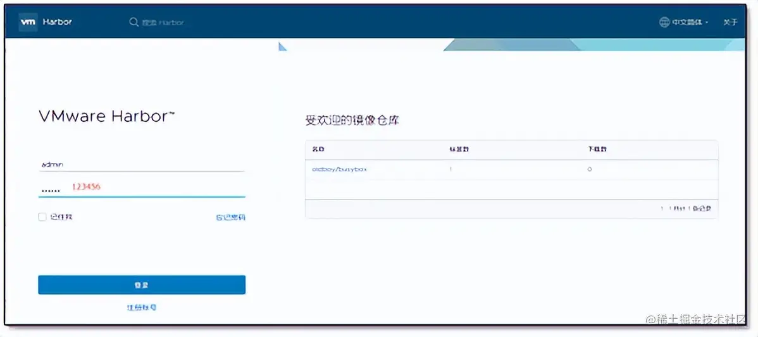Screen dimensions: 758x337
Task: Click the password input field
Action: tap(142, 189)
